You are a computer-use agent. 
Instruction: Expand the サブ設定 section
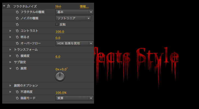tap(10, 62)
